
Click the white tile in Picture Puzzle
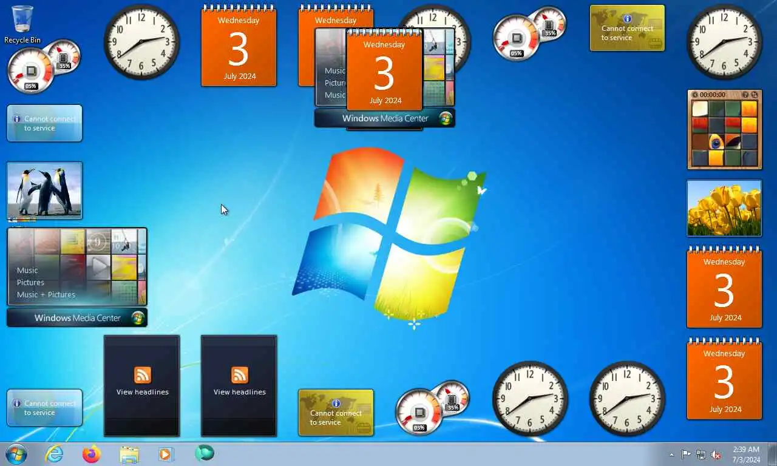click(700, 109)
